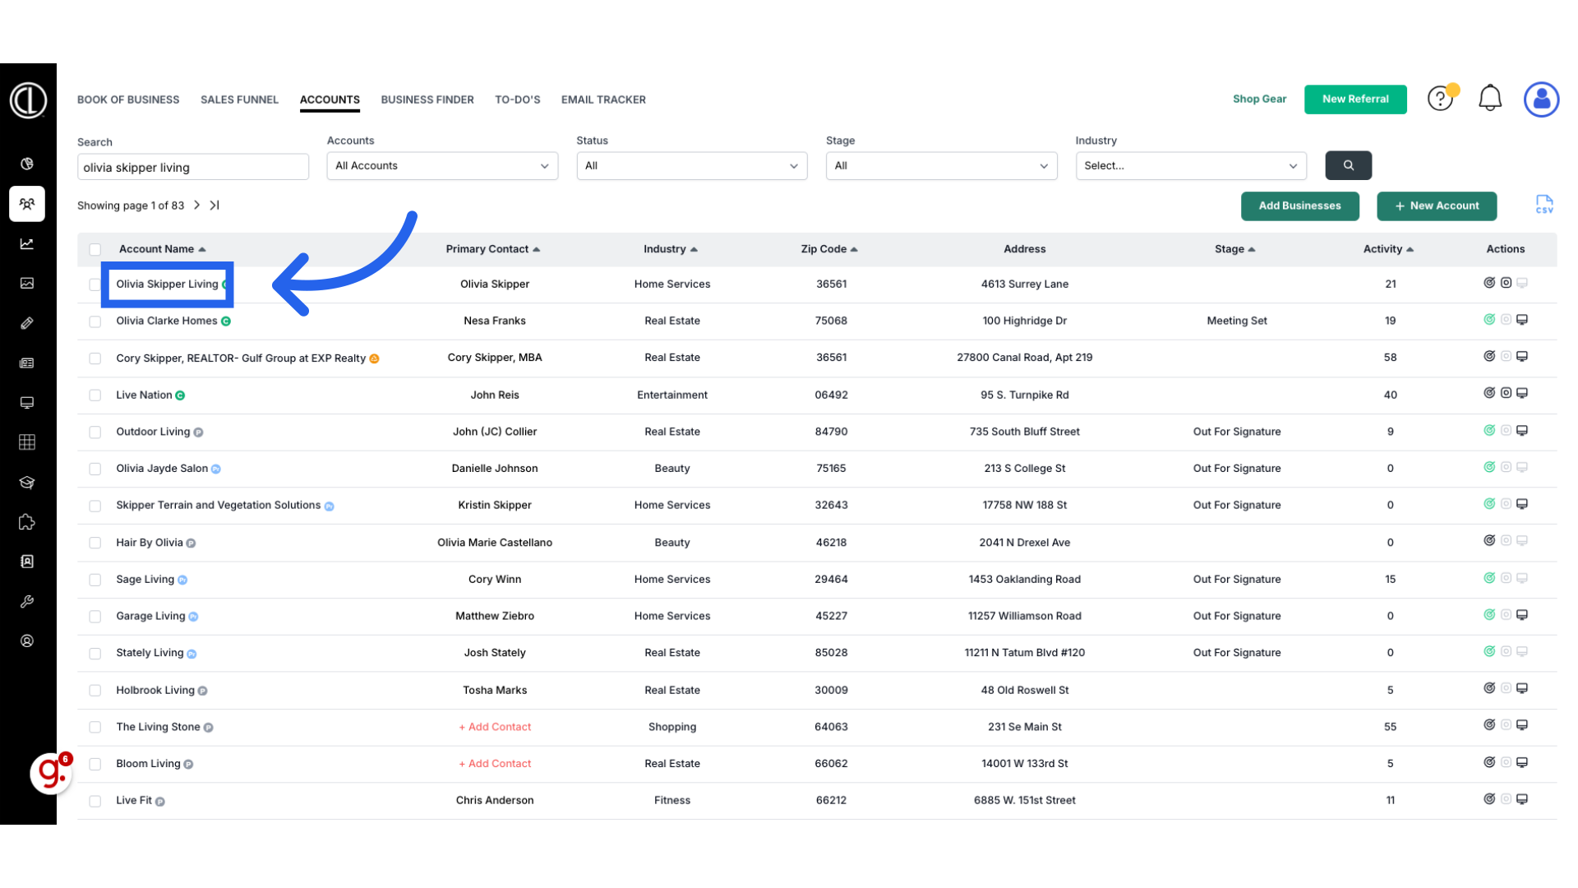
Task: Export accounts with the CSV icon
Action: [1544, 205]
